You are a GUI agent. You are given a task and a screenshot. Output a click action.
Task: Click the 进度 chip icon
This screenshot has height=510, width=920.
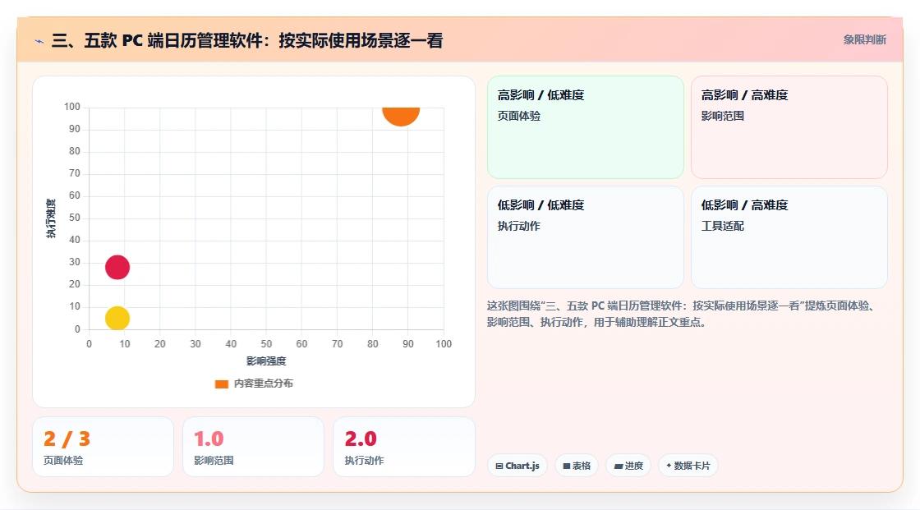click(x=619, y=466)
